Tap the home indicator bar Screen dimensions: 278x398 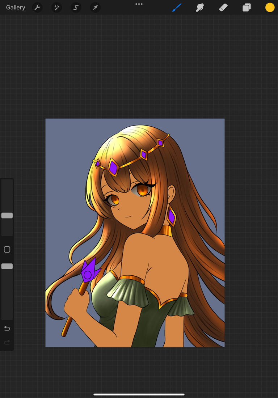(x=139, y=394)
